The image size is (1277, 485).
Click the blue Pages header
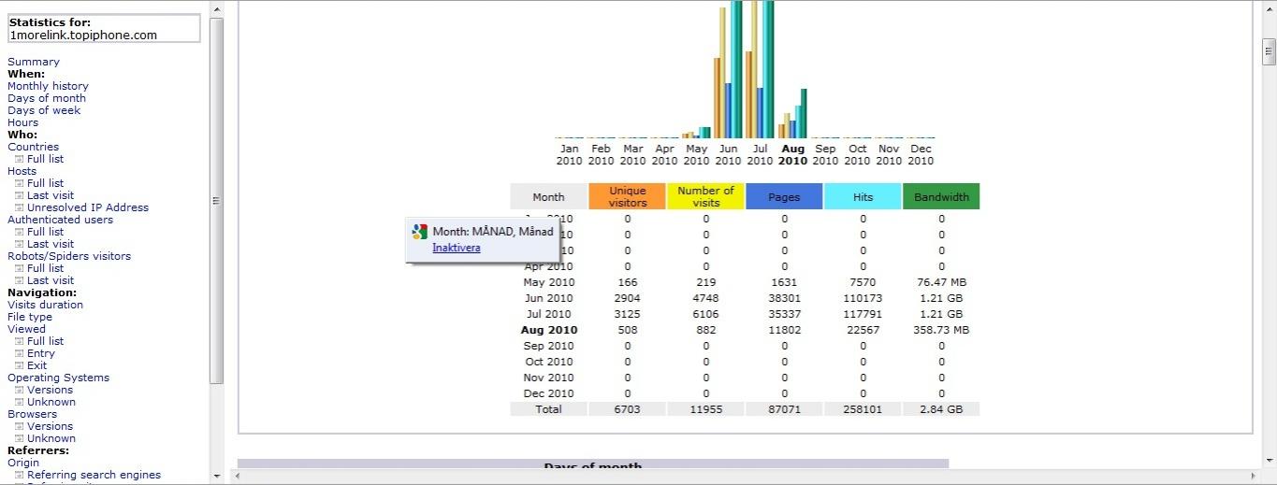[x=784, y=197]
